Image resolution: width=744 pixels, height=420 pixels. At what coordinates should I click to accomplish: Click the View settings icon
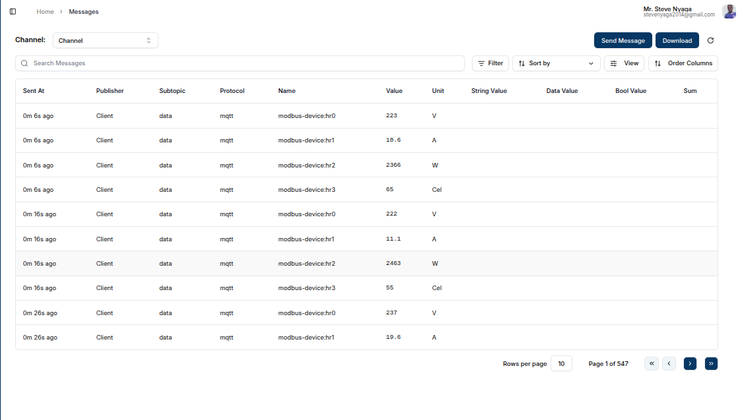click(615, 63)
